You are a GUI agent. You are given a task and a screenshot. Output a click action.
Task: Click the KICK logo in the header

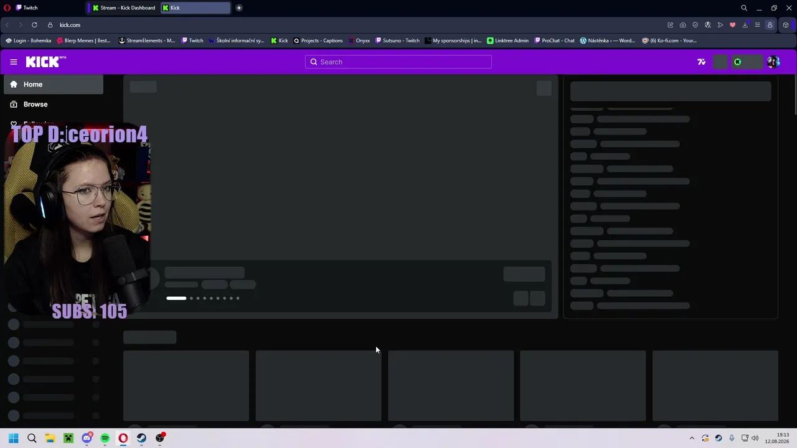[x=45, y=62]
